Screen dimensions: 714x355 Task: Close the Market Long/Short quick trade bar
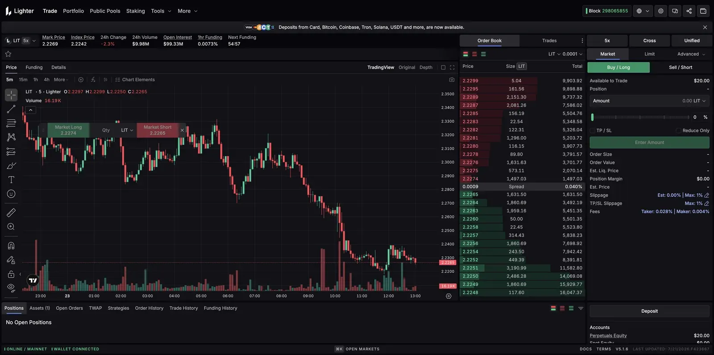click(x=182, y=130)
